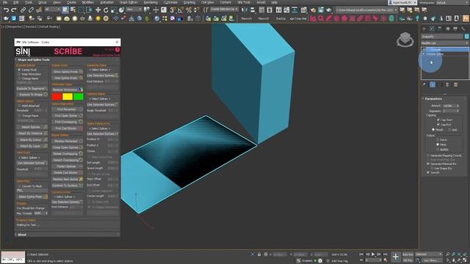Screen dimensions: 470x264
Task: Open the project path dropdown in toolbar
Action: pyautogui.click(x=366, y=10)
